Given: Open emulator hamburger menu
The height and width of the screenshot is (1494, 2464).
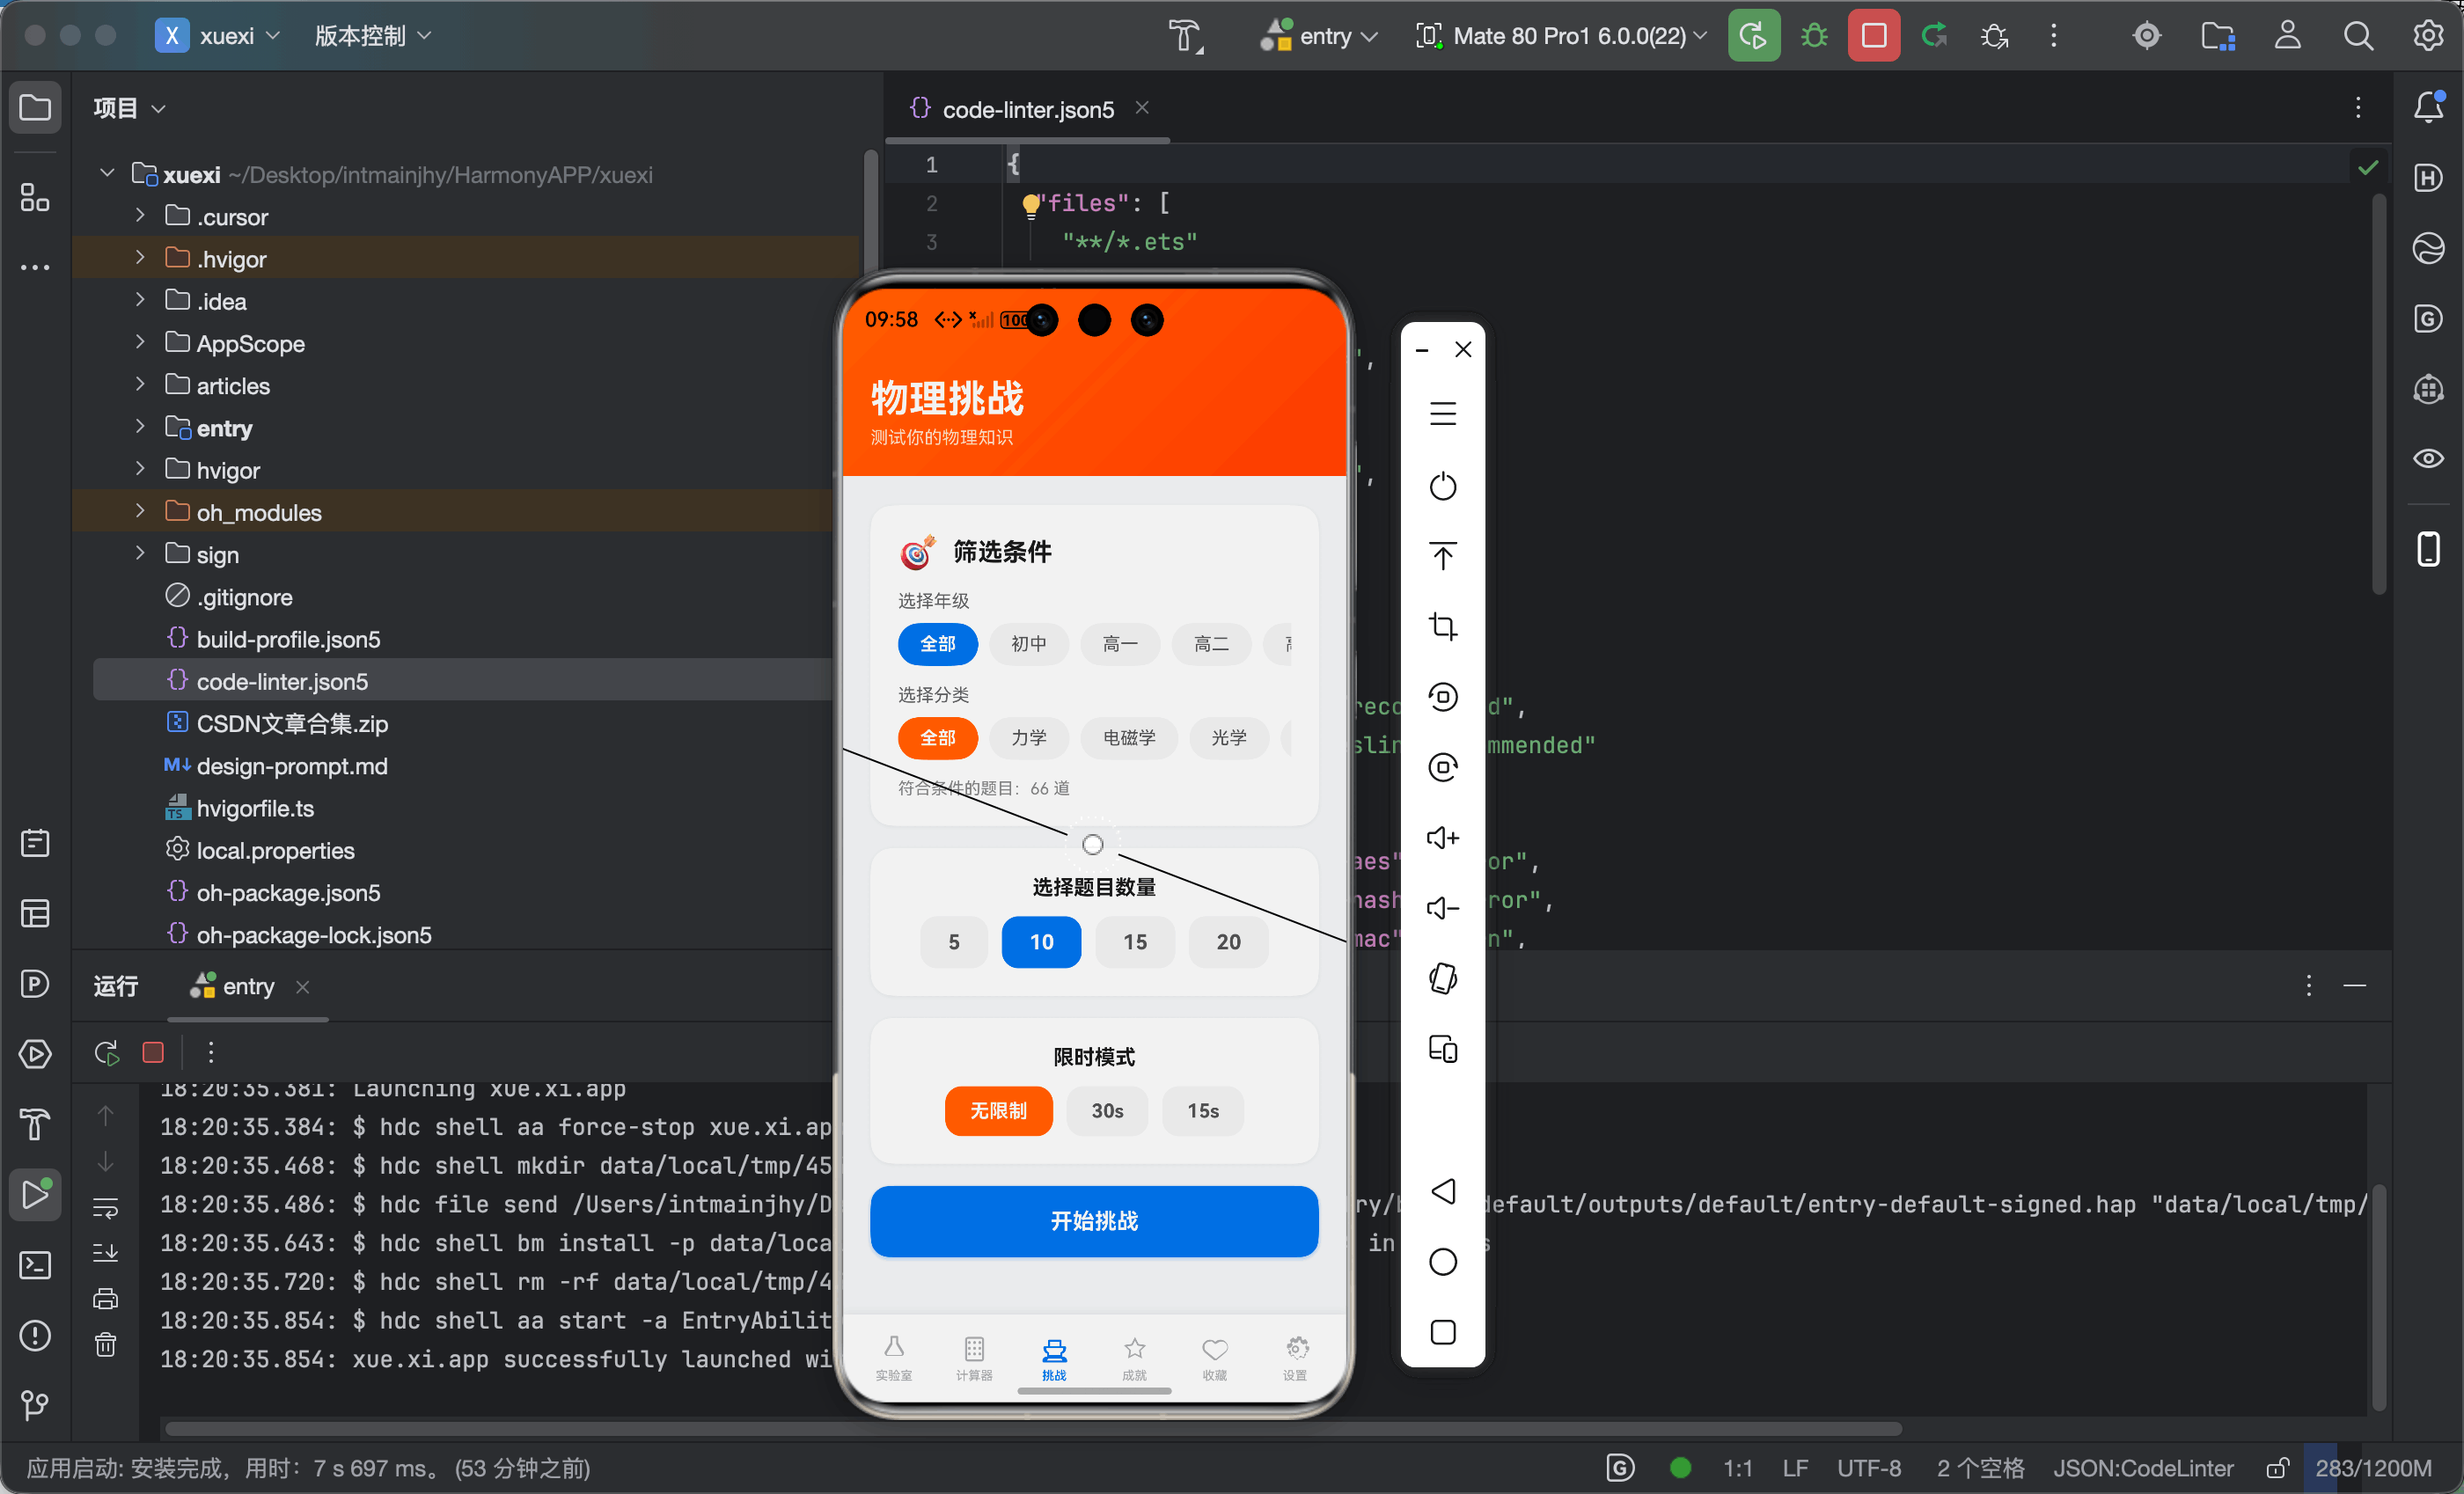Looking at the screenshot, I should 1442,414.
